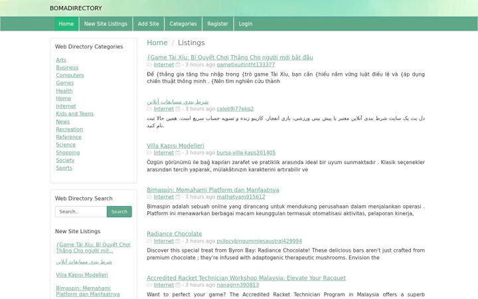This screenshot has height=299, width=478.
Task: Open the News category
Action: pyautogui.click(x=63, y=122)
